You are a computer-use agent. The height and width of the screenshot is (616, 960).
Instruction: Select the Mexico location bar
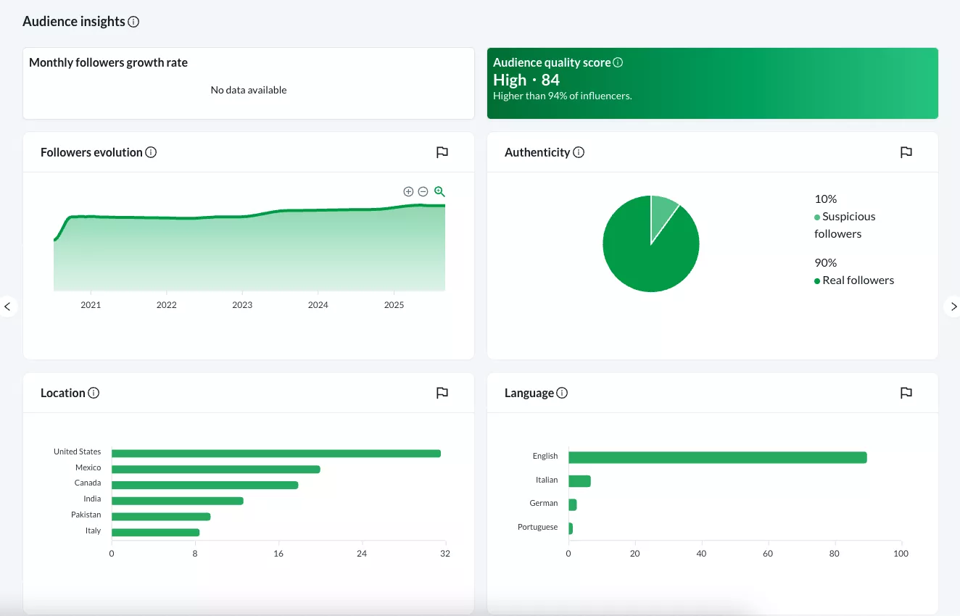(x=216, y=469)
